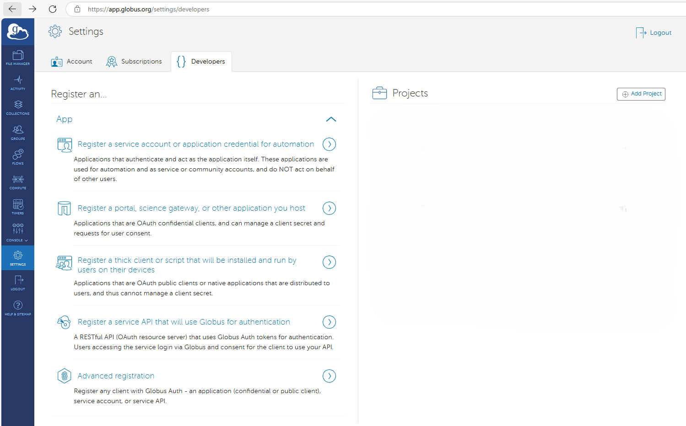The width and height of the screenshot is (686, 426).
Task: Open the Groups section
Action: [17, 132]
